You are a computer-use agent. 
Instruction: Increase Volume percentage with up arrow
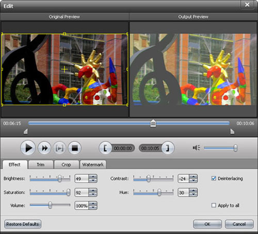point(93,204)
